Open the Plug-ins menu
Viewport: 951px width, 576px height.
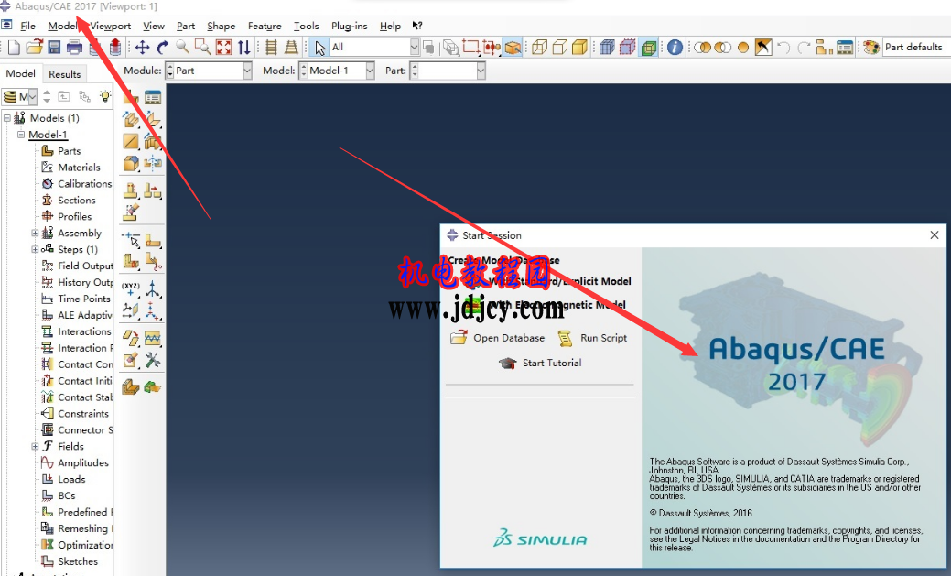(x=350, y=26)
